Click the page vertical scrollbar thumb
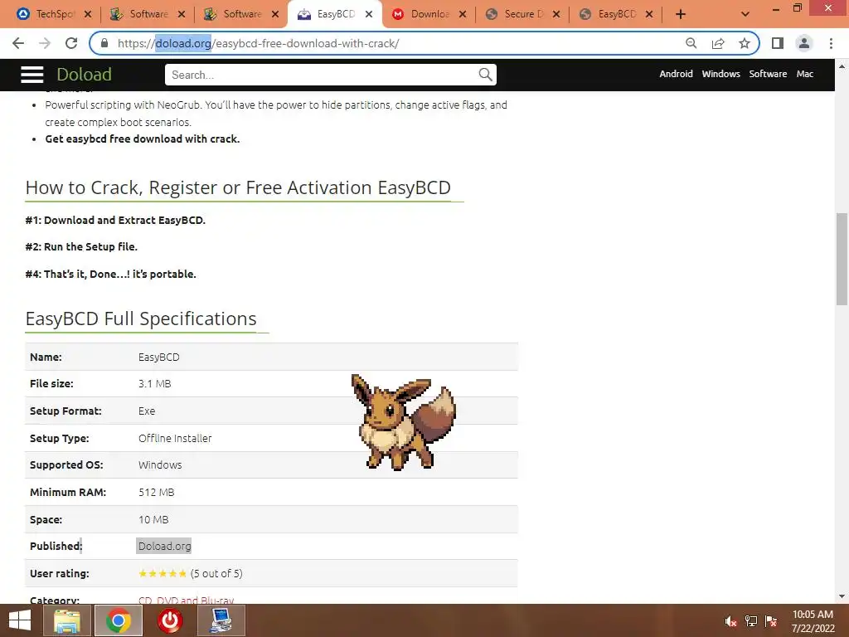 pos(842,259)
